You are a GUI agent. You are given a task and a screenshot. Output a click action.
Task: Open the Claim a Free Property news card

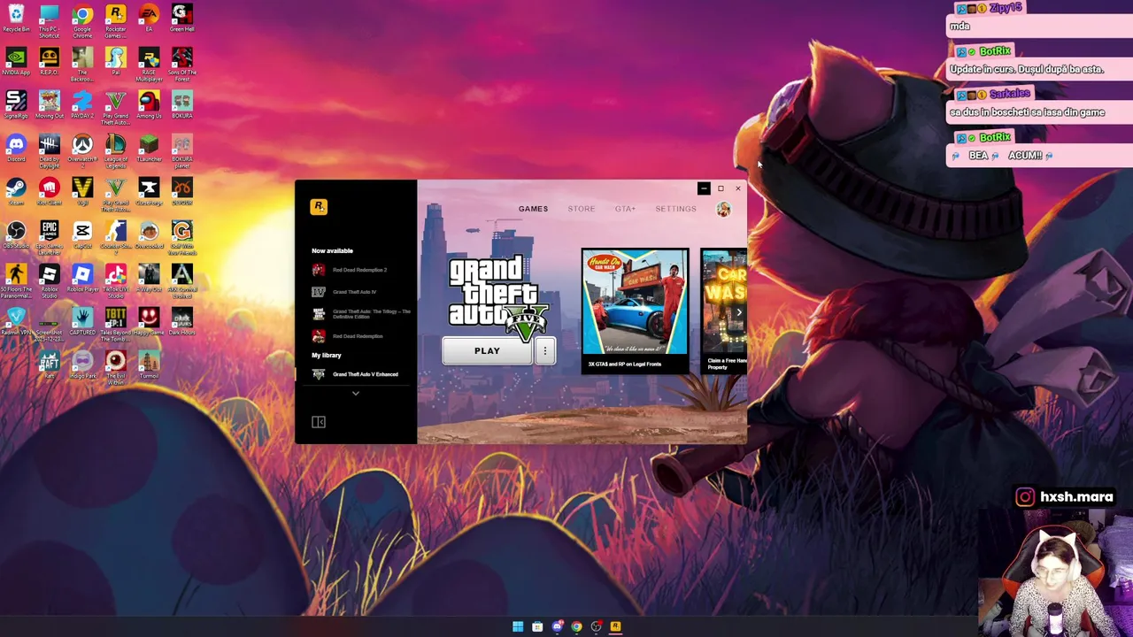pyautogui.click(x=725, y=310)
